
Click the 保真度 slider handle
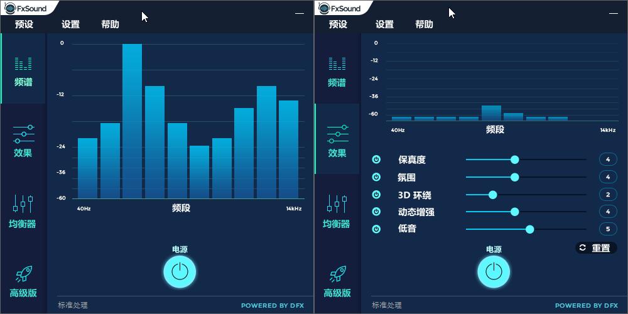point(515,160)
